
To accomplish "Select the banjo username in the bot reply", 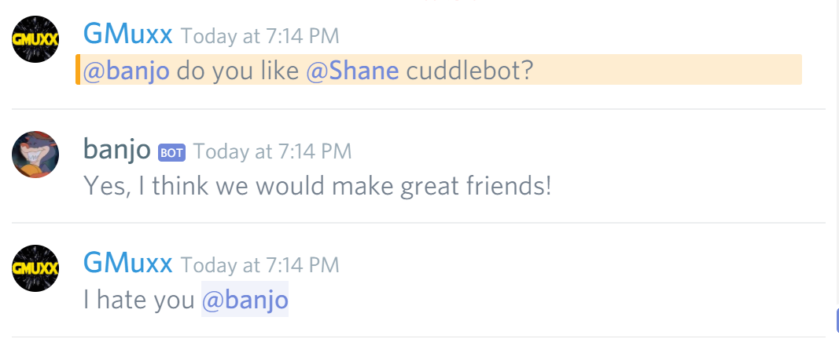I will (116, 149).
